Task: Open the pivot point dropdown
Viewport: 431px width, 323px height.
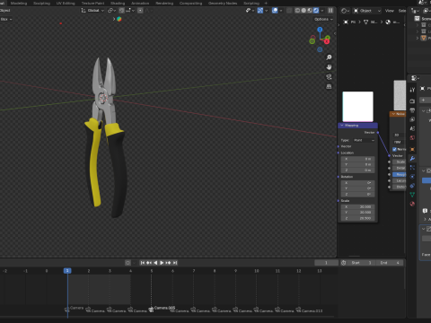Action: 111,11
